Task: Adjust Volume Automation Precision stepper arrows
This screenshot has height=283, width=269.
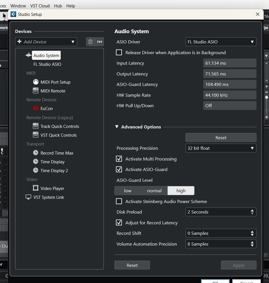Action: click(252, 244)
